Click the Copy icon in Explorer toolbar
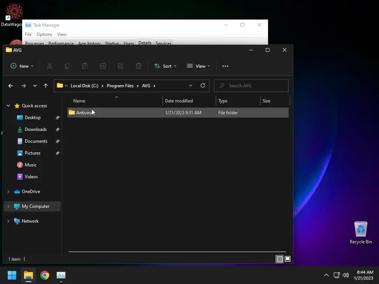The width and height of the screenshot is (379, 284). click(x=67, y=66)
